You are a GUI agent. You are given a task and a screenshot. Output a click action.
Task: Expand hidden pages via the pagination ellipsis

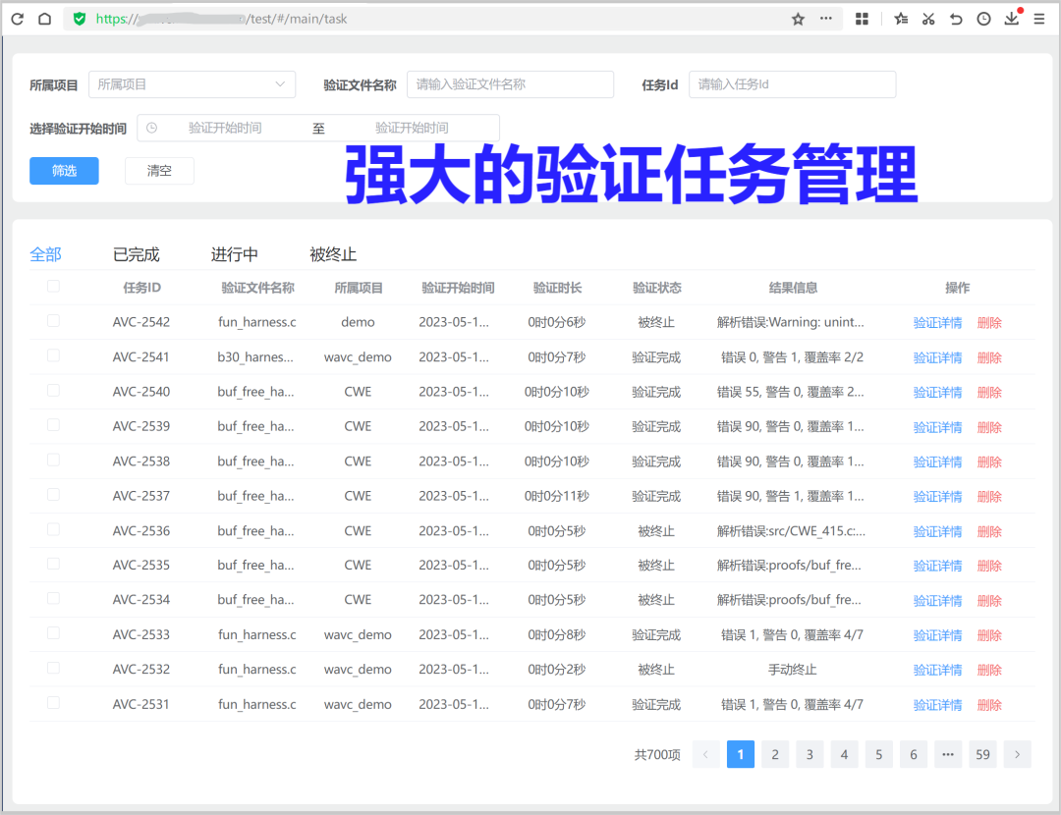pyautogui.click(x=947, y=754)
